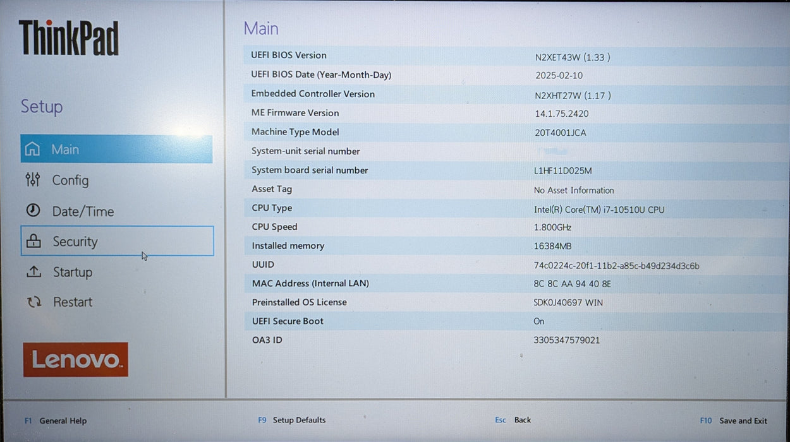
Task: Click the ThinkPad logo
Action: point(69,38)
